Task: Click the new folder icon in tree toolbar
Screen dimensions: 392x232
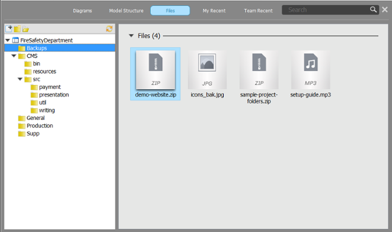Action: [x=17, y=29]
